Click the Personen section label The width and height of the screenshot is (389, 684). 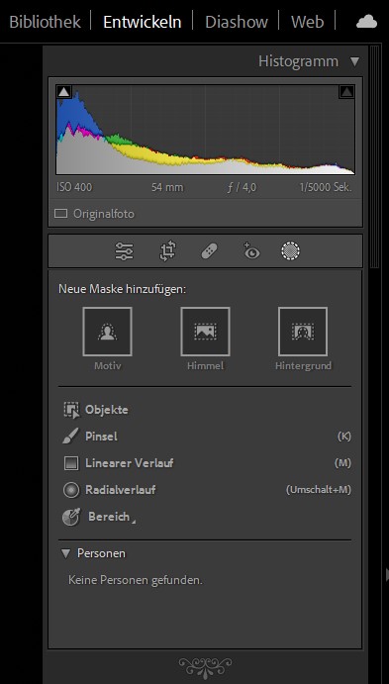click(101, 553)
